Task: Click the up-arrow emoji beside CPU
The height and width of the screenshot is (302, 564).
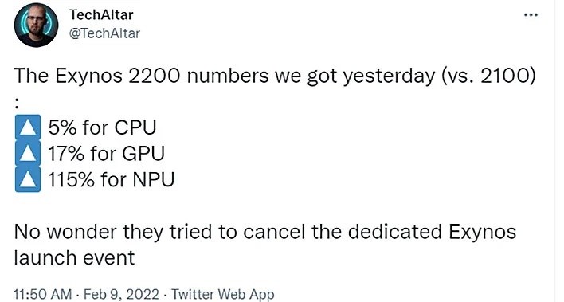Action: point(28,127)
